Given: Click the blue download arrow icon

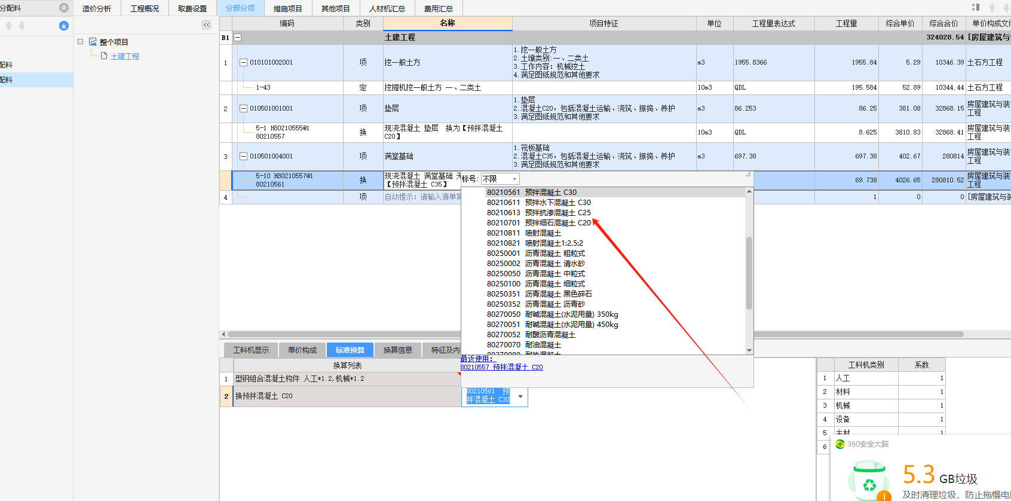Looking at the screenshot, I should pyautogui.click(x=64, y=26).
